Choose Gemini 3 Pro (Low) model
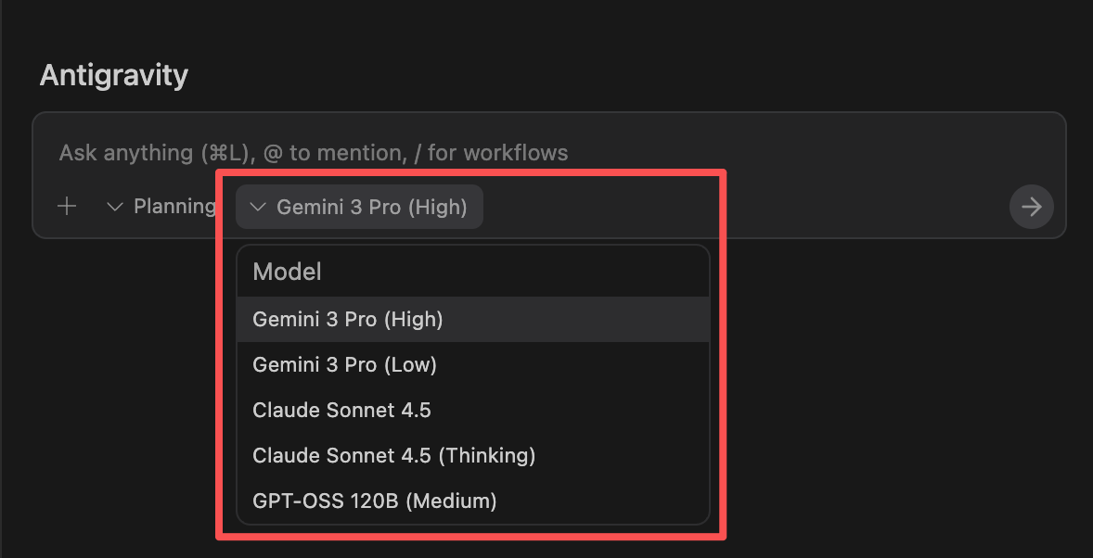This screenshot has height=558, width=1093. coord(344,364)
